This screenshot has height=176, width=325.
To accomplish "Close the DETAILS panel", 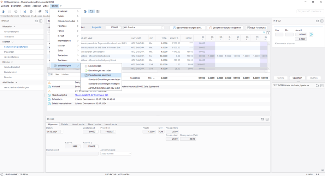I will 267,119.
